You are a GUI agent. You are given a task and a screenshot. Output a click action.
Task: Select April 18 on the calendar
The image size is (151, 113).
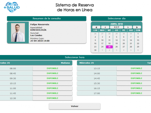click(109, 43)
